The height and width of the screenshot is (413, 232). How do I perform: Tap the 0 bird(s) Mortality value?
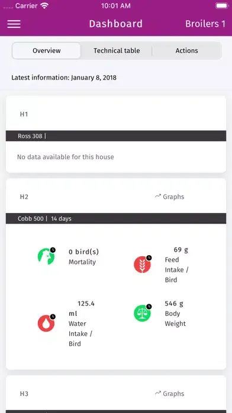tap(83, 252)
